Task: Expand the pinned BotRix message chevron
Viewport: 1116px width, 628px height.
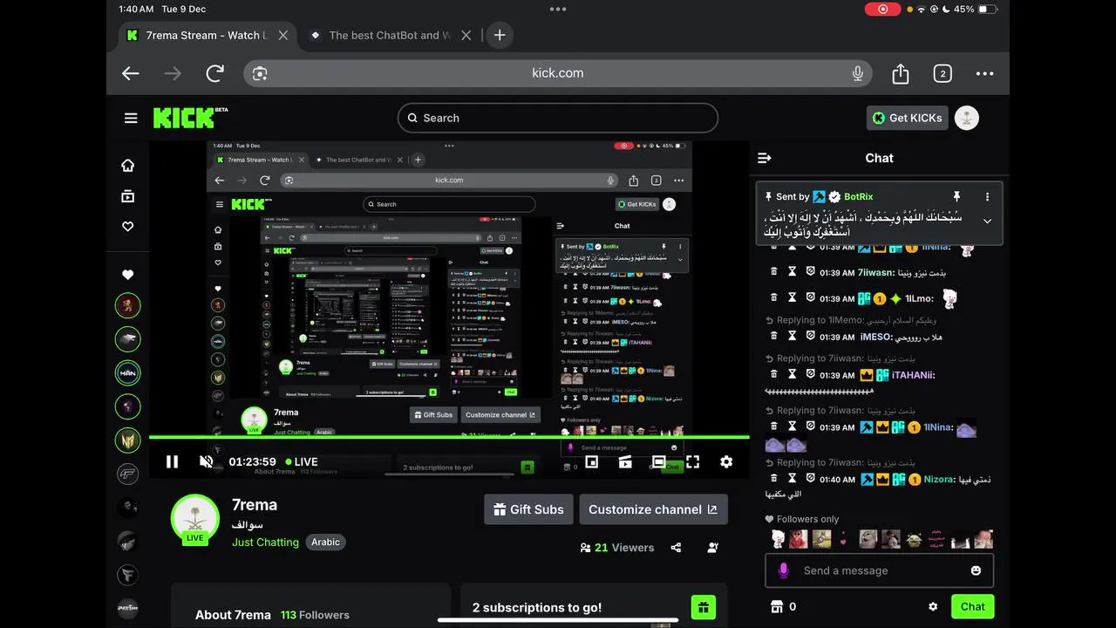Action: tap(987, 221)
